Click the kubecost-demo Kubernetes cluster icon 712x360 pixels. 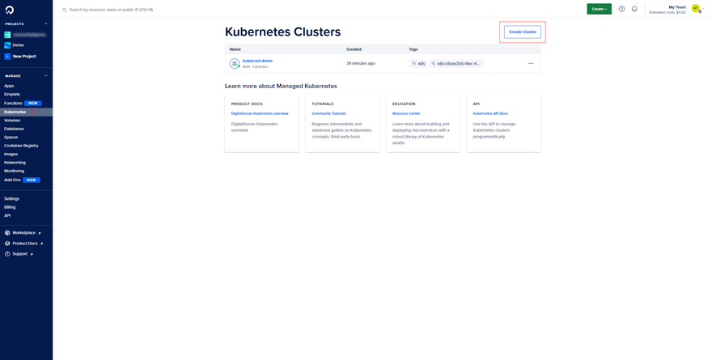click(235, 63)
